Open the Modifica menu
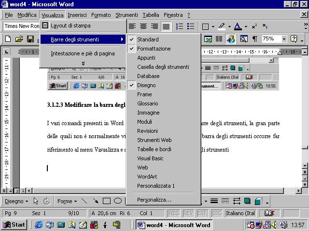This screenshot has width=309, height=231. (27, 15)
